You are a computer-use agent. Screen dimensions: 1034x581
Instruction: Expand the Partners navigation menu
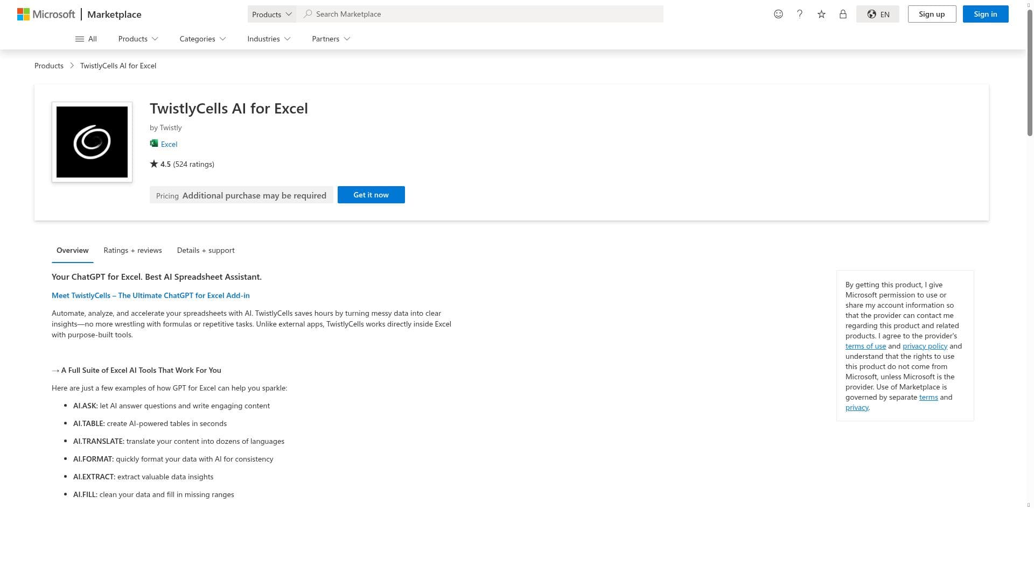(331, 39)
